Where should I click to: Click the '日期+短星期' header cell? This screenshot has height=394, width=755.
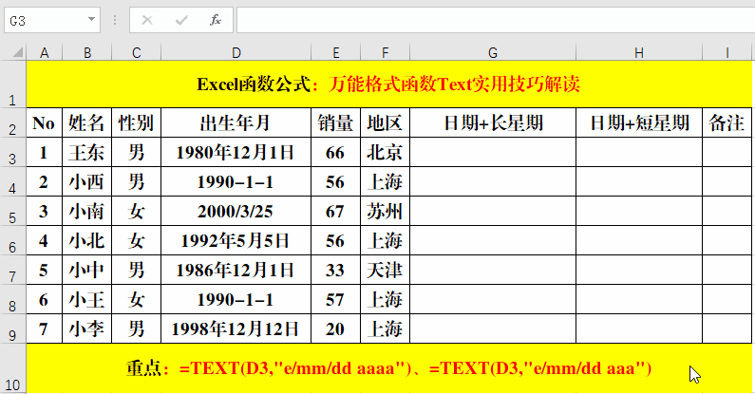(x=639, y=122)
